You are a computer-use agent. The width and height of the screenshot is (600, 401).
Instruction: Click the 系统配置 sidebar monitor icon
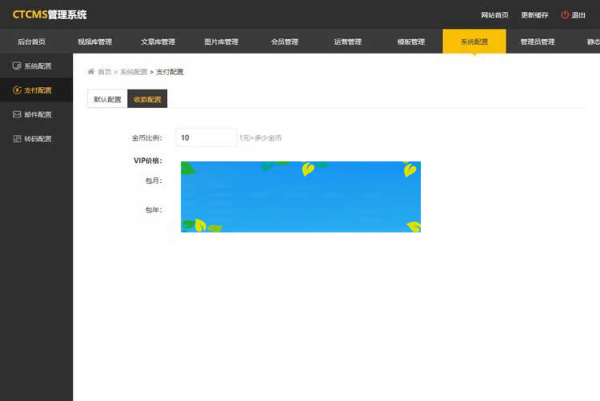click(17, 66)
